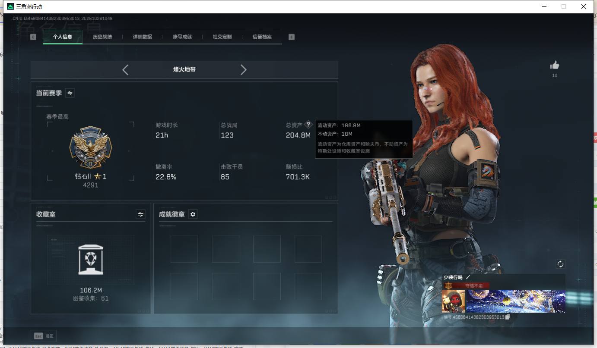The width and height of the screenshot is (597, 348).
Task: Go to next mode with right arrow
Action: [x=244, y=70]
